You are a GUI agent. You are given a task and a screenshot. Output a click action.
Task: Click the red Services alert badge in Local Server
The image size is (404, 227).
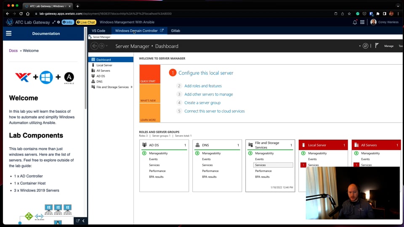pos(303,165)
